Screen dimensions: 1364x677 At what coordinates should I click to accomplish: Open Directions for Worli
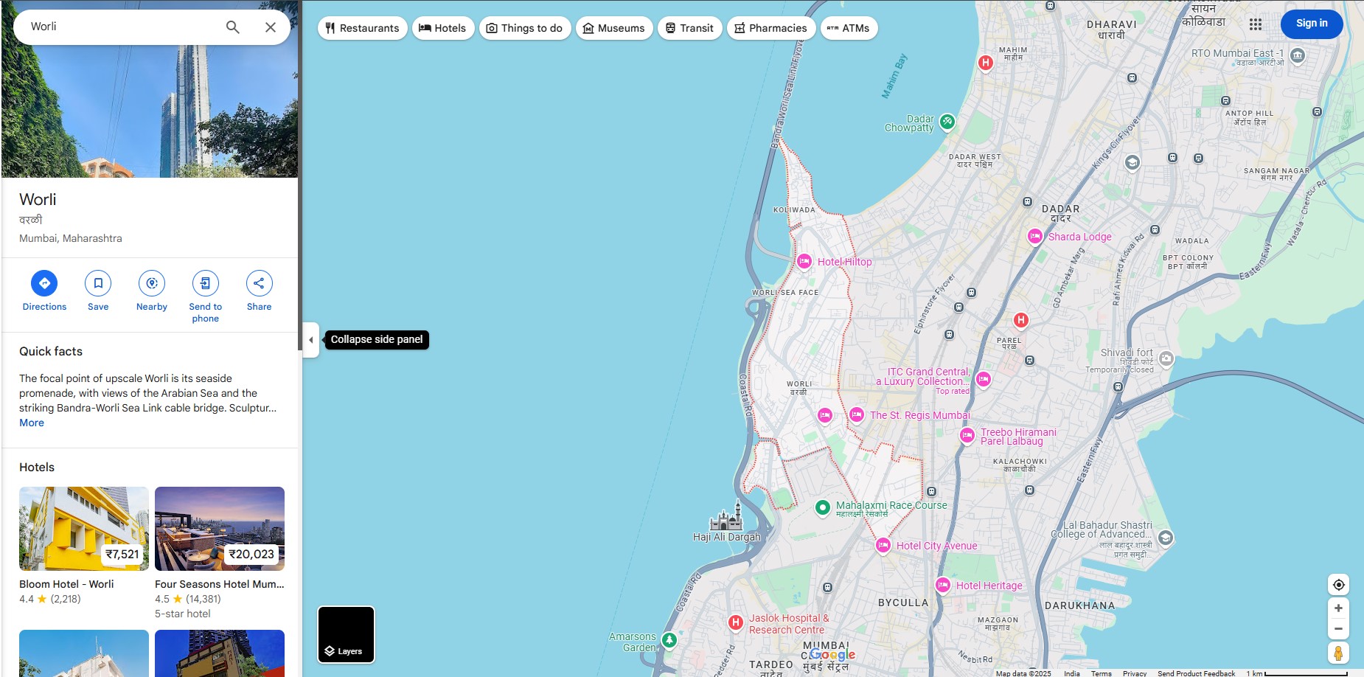pyautogui.click(x=44, y=291)
